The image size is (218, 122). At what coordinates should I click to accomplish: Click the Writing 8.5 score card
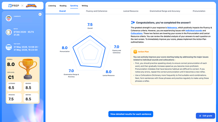coord(31,98)
